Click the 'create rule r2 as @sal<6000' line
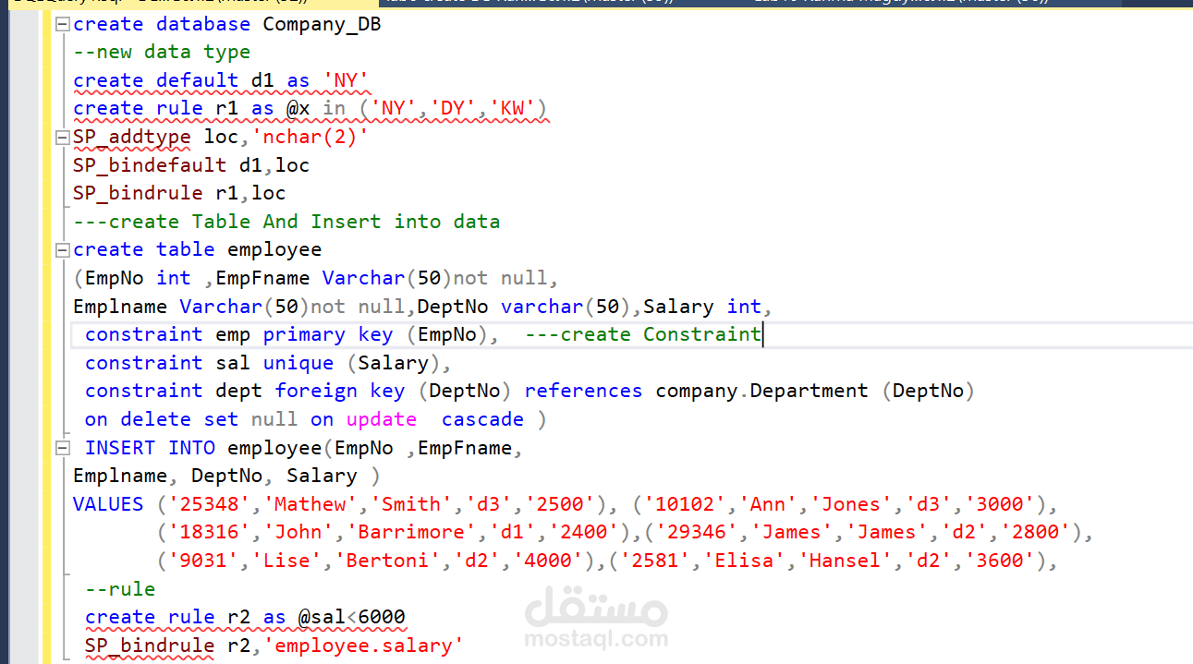Viewport: 1193px width, 664px height. click(x=245, y=617)
